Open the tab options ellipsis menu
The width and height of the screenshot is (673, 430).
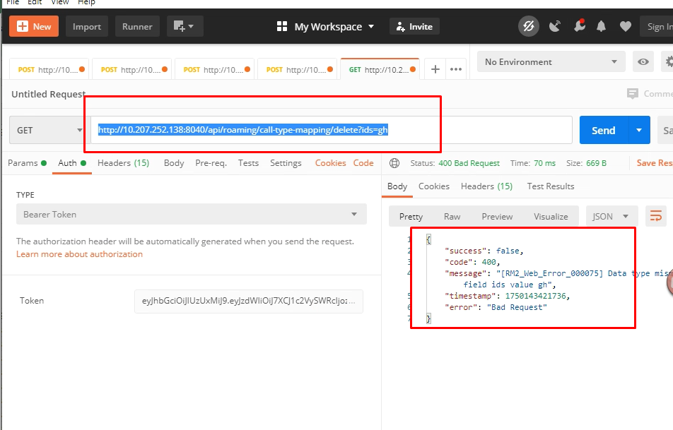click(x=456, y=69)
